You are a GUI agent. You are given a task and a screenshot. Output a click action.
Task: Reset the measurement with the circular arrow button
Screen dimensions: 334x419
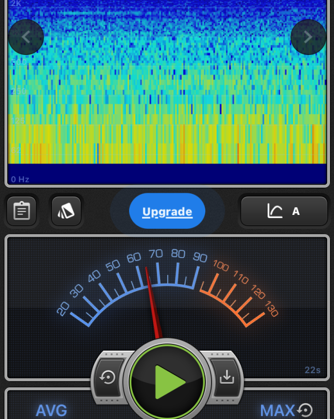click(108, 378)
